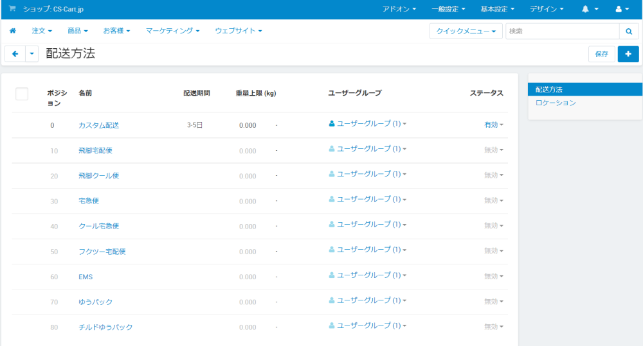This screenshot has height=346, width=643.
Task: Click position value 80 in table
Action: [x=54, y=327]
